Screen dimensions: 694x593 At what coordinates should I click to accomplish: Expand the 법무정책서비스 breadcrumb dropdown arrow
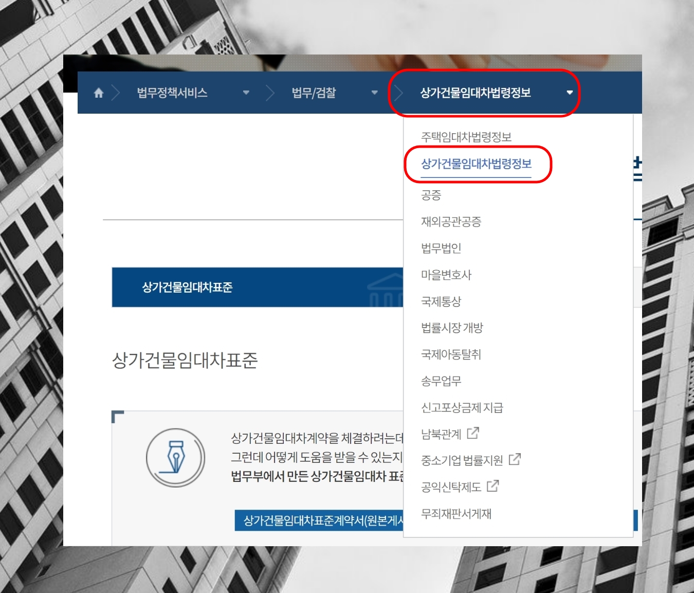246,93
